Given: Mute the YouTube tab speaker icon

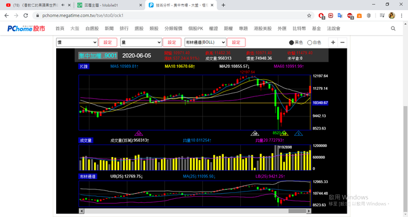Looking at the screenshot, I should [63, 5].
